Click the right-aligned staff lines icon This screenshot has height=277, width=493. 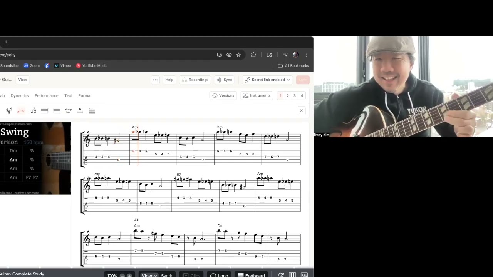click(x=45, y=111)
